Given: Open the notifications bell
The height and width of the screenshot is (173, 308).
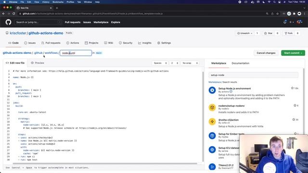Looking at the screenshot, I should click(285, 22).
